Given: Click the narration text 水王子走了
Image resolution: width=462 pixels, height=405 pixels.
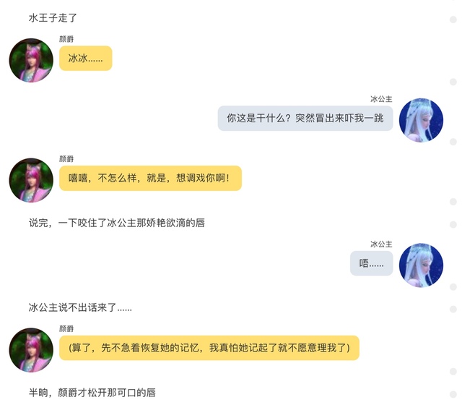Looking at the screenshot, I should (53, 18).
